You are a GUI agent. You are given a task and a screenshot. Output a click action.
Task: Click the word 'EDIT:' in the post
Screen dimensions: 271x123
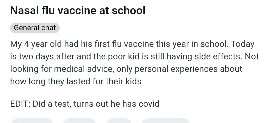coord(20,103)
